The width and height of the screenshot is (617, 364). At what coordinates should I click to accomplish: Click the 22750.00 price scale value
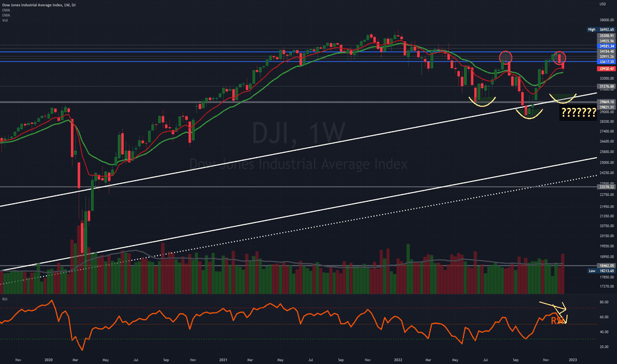click(x=607, y=194)
